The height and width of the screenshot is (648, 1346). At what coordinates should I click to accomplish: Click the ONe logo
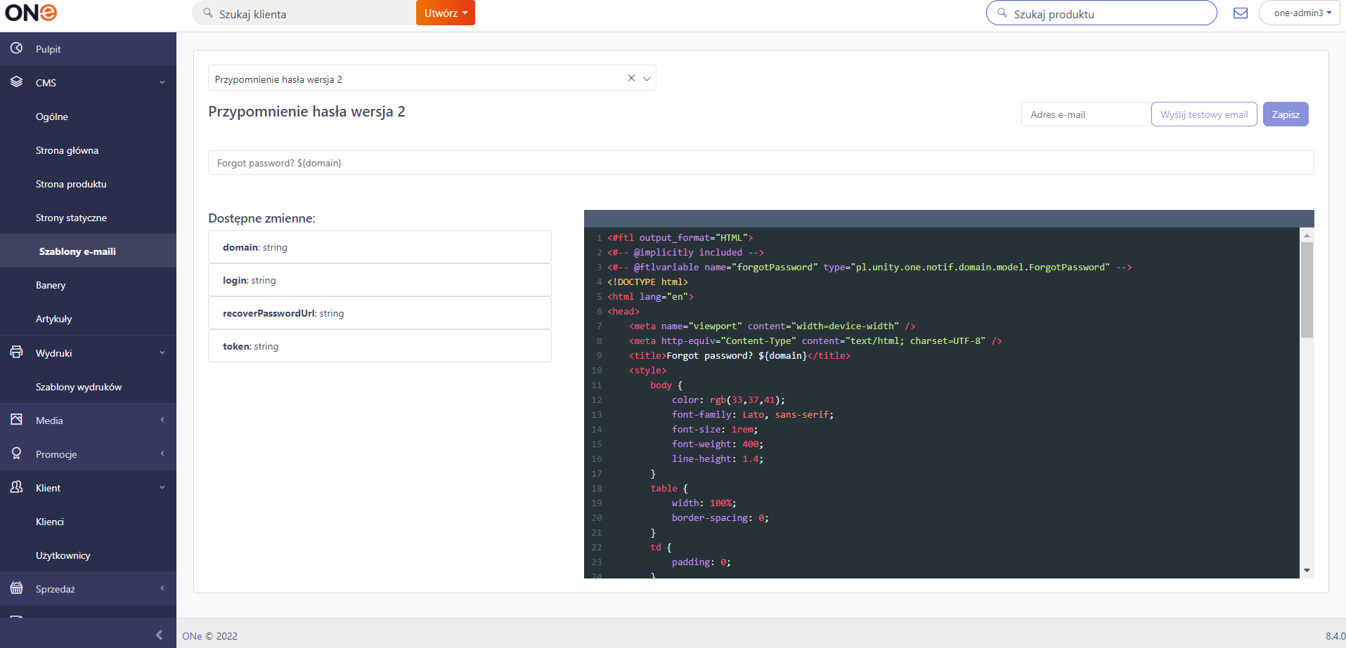31,13
